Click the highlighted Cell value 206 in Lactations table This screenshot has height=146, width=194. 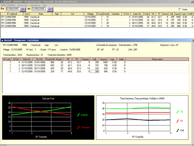(x=95, y=72)
